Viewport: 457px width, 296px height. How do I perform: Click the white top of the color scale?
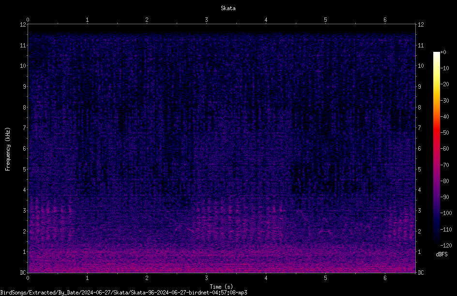click(436, 54)
